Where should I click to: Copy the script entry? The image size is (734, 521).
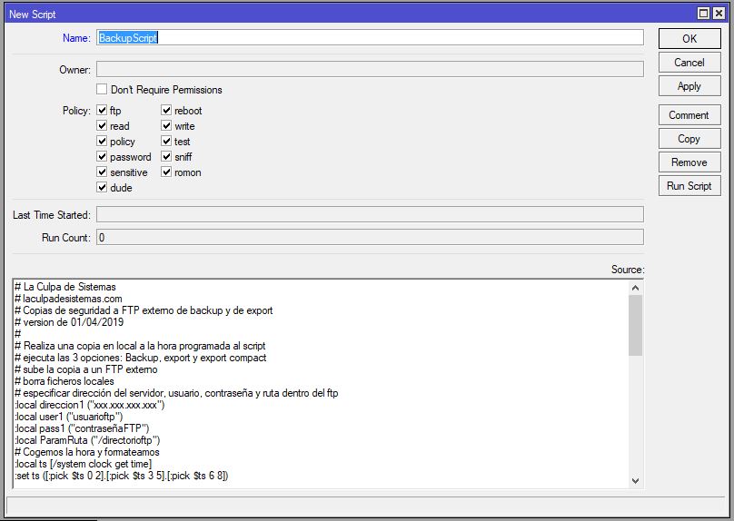click(689, 139)
